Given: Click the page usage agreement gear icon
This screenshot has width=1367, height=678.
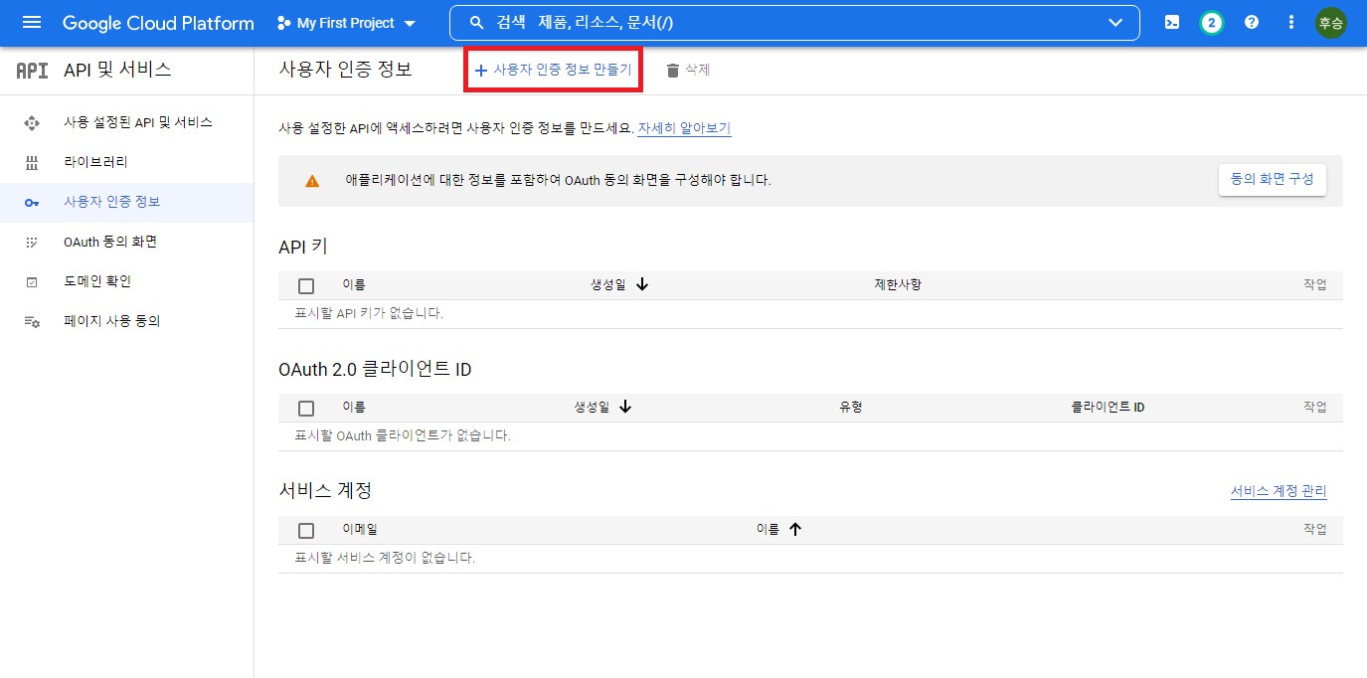Looking at the screenshot, I should [32, 322].
